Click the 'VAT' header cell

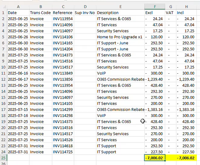(170, 12)
